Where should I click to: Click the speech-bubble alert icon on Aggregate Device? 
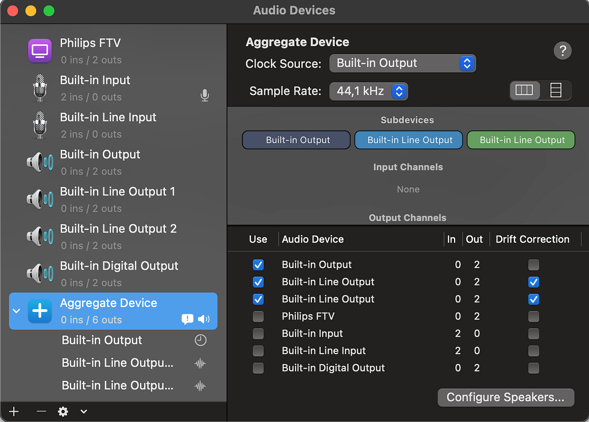(187, 319)
